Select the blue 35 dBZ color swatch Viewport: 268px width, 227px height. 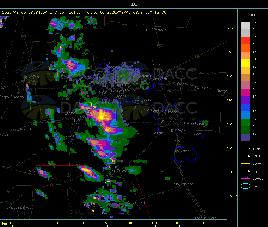245,107
